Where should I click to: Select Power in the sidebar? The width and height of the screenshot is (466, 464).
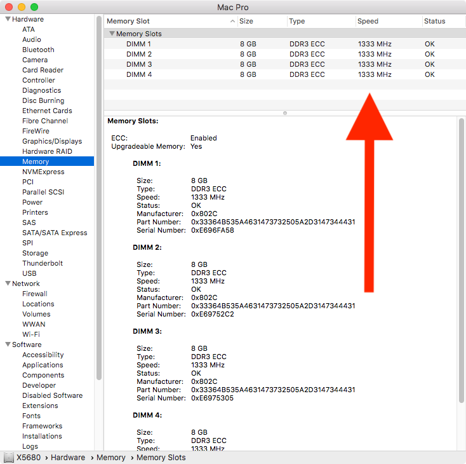tap(32, 202)
